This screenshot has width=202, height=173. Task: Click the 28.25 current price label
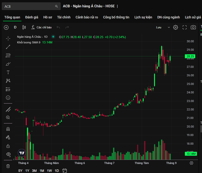click(190, 56)
